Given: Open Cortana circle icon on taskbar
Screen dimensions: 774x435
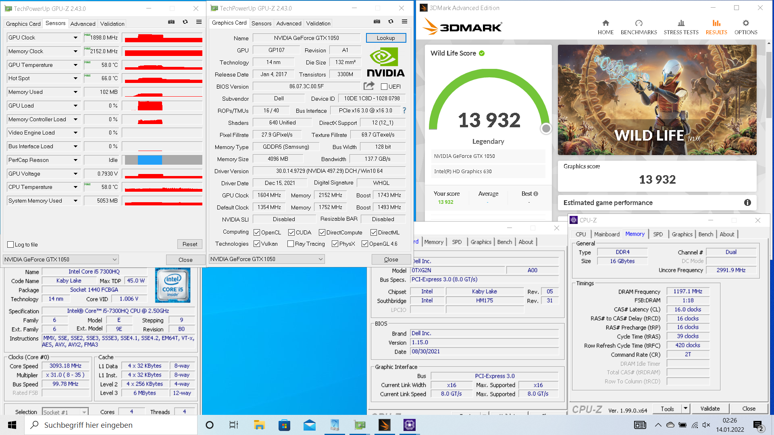Looking at the screenshot, I should [x=210, y=425].
